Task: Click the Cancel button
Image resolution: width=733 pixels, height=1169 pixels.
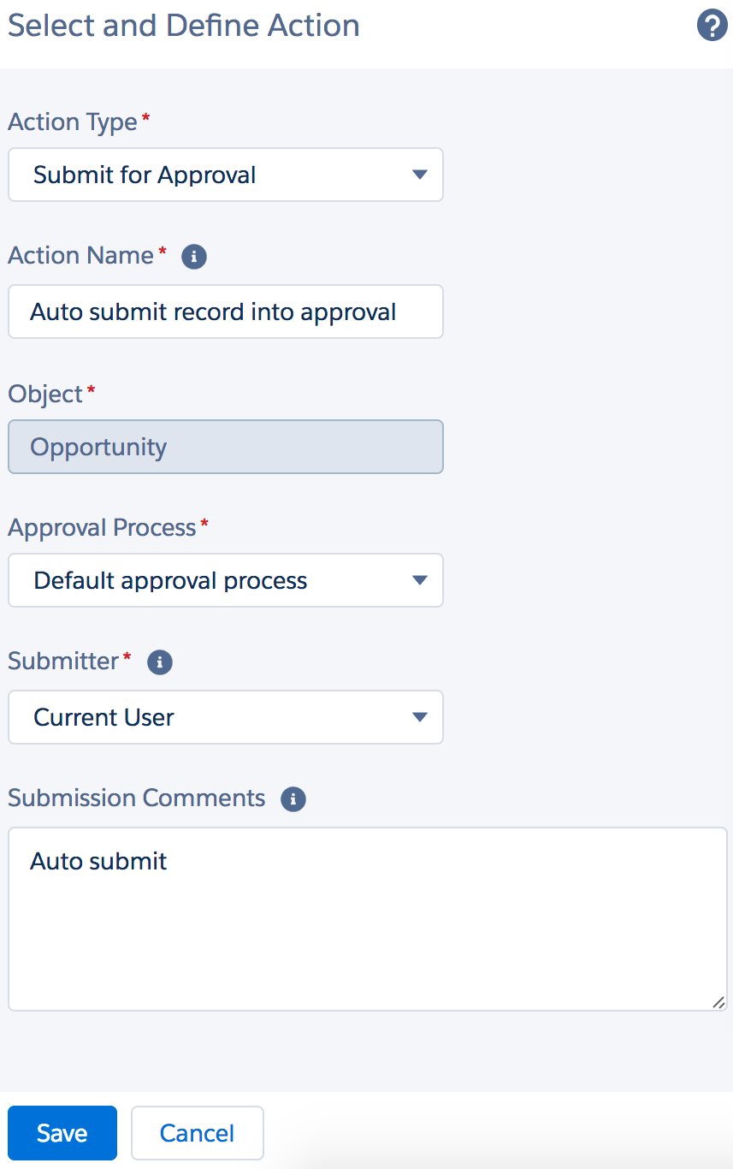Action: 198,1133
